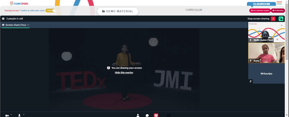The width and height of the screenshot is (289, 117).
Task: Select Karla's video tile
Action: [x=266, y=53]
